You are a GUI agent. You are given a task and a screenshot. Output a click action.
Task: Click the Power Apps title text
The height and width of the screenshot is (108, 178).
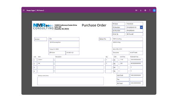[31, 10]
